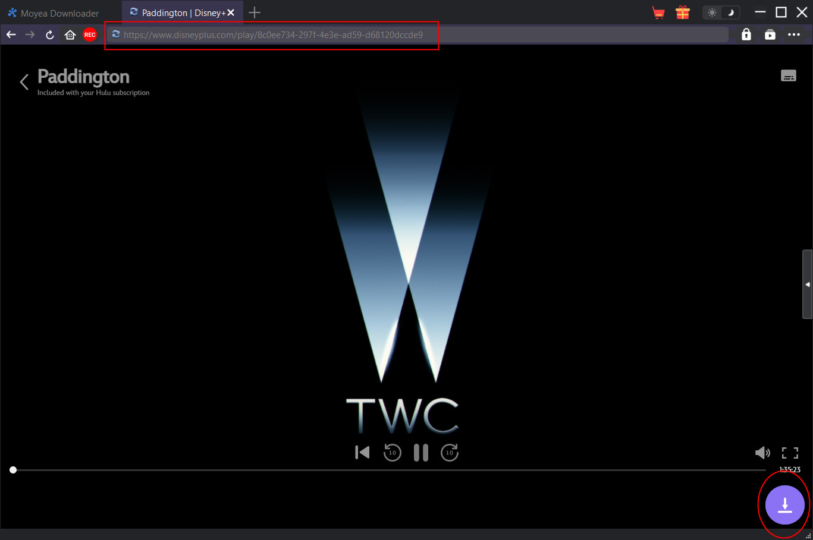Click the video progress bar
813x540 pixels.
[x=387, y=470]
